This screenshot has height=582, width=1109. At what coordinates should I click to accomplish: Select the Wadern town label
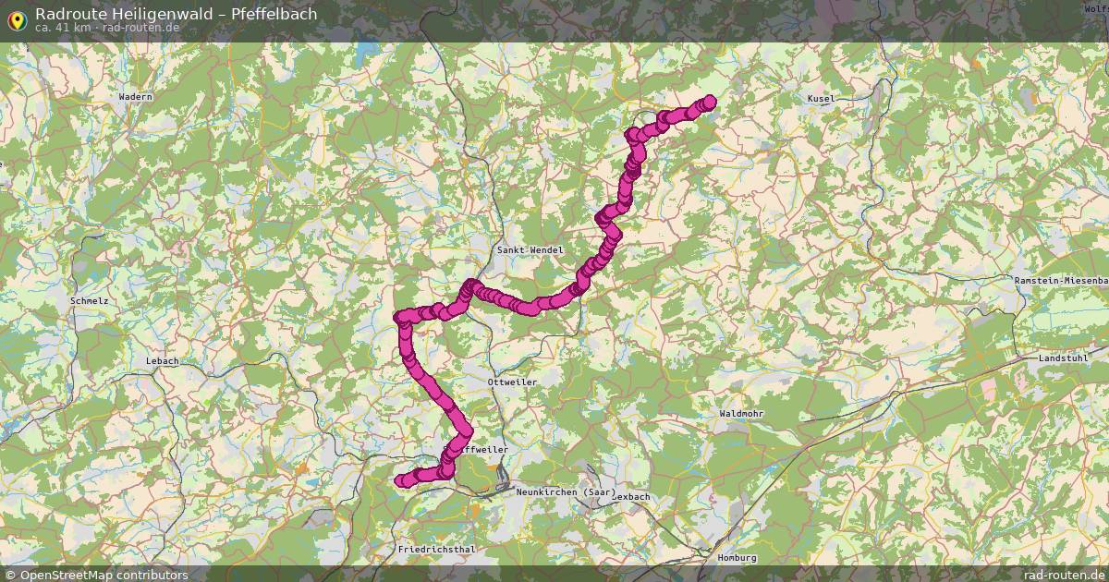tap(135, 96)
